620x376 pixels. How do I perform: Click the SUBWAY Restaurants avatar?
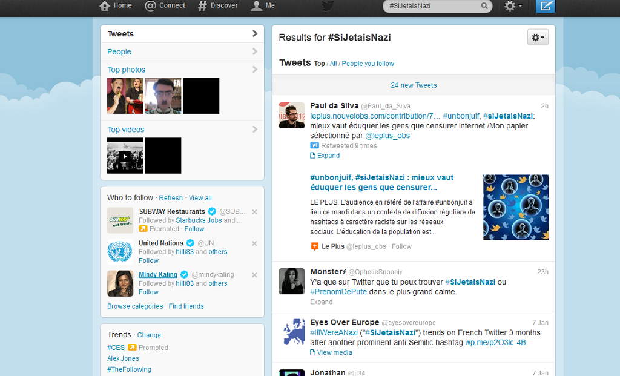[x=120, y=220]
